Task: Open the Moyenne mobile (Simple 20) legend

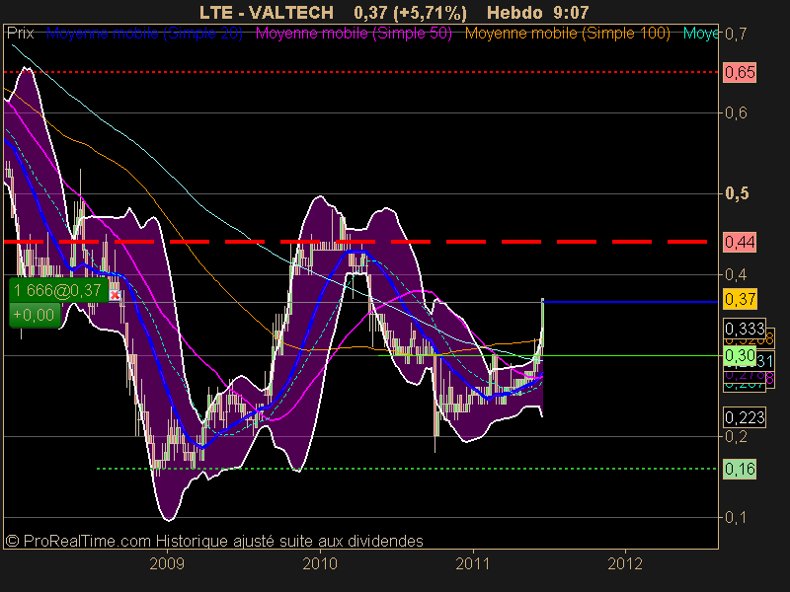Action: pos(144,34)
